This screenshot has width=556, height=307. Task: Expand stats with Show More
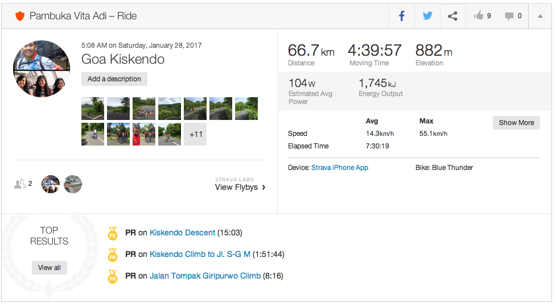click(516, 123)
